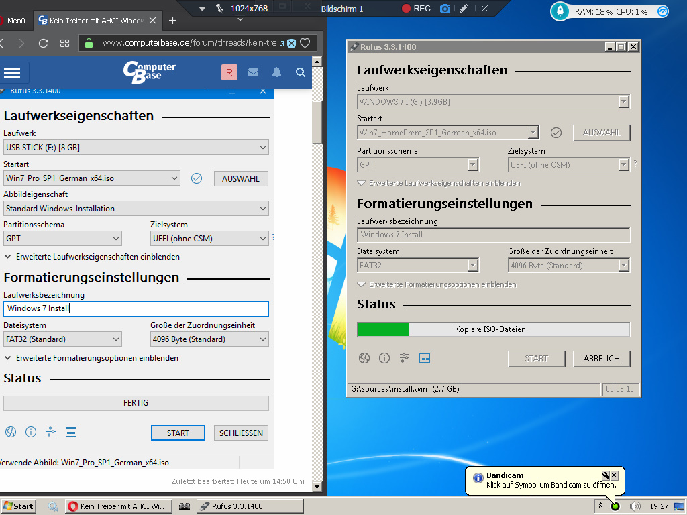Open Bandicam balloon wrench settings icon
The width and height of the screenshot is (687, 515).
tap(606, 475)
